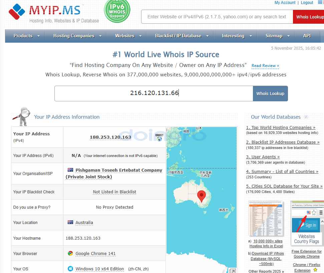The height and width of the screenshot is (273, 324).
Task: Click the IP input field showing 216.120.131.66
Action: coord(154,93)
